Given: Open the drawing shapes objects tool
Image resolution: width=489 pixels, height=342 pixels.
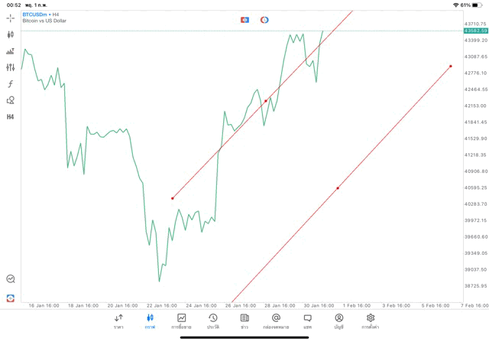Looking at the screenshot, I should 11,100.
